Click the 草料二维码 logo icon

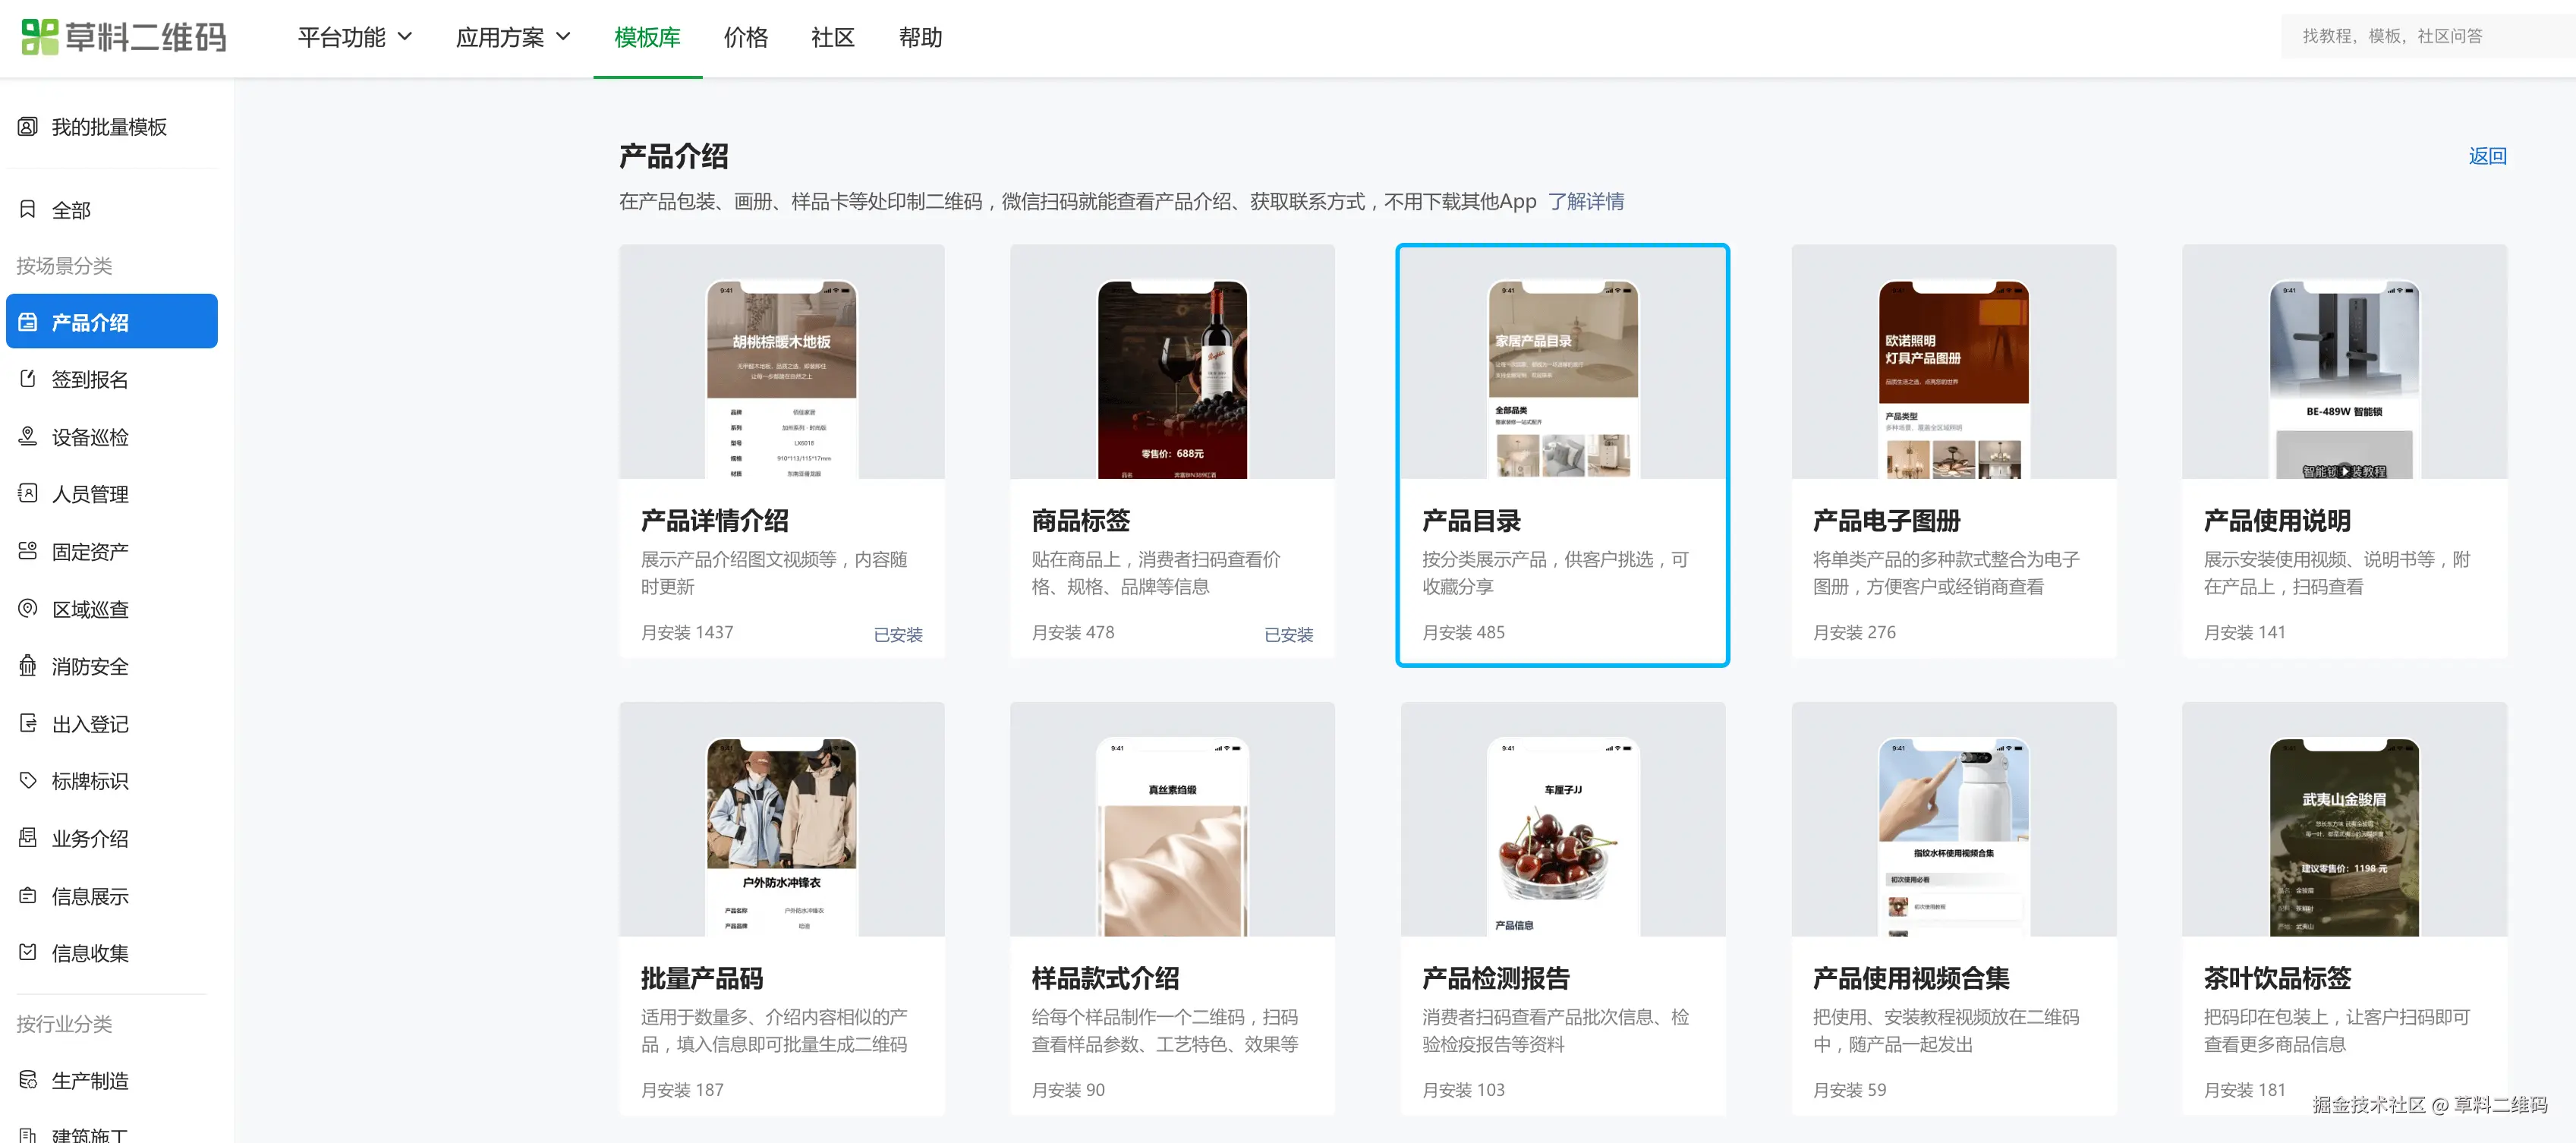[x=40, y=37]
